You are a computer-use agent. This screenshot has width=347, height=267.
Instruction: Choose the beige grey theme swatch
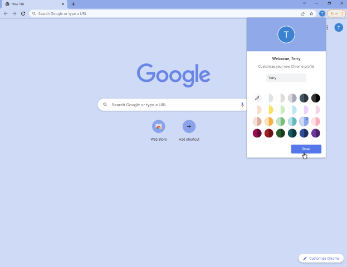pyautogui.click(x=280, y=98)
